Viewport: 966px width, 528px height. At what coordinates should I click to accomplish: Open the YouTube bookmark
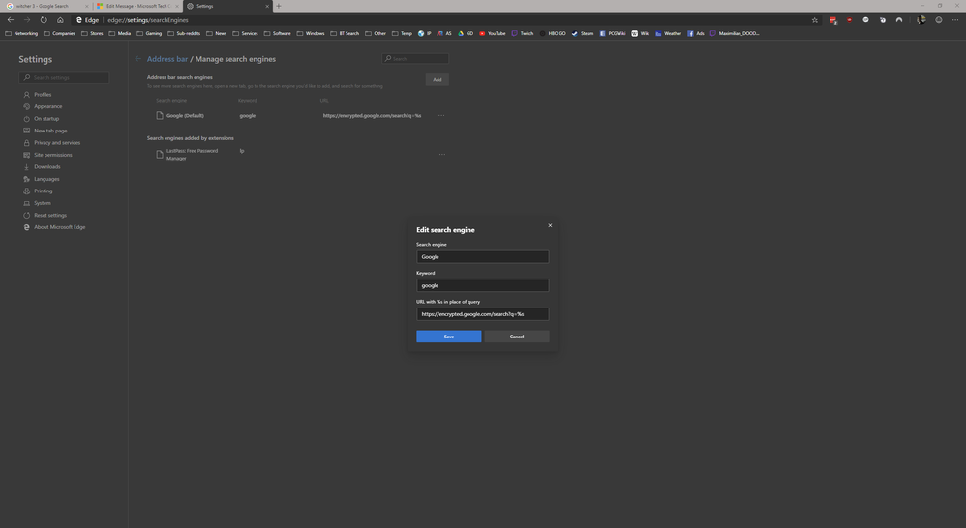pos(493,33)
